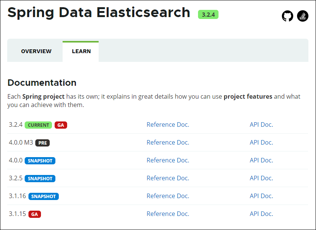
Task: Click the Documentation heading
Action: pyautogui.click(x=42, y=83)
